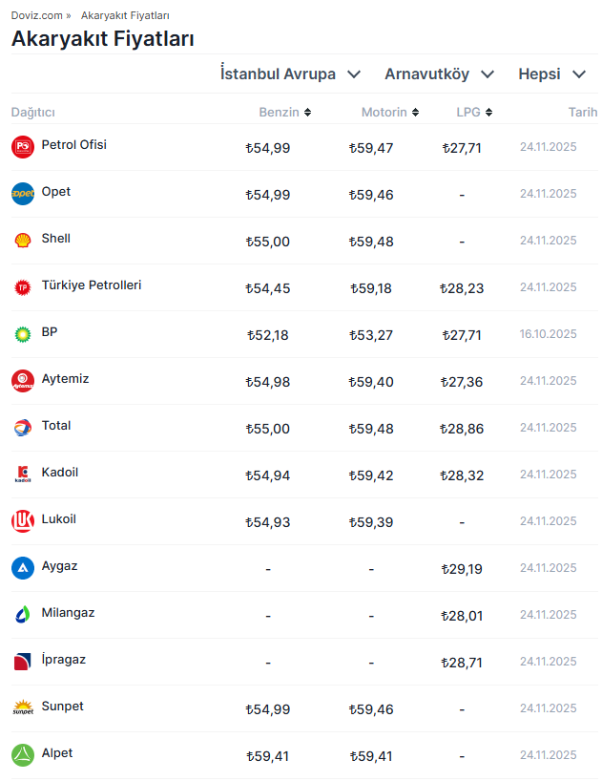602x781 pixels.
Task: Click the Aygaz logo icon
Action: [23, 568]
